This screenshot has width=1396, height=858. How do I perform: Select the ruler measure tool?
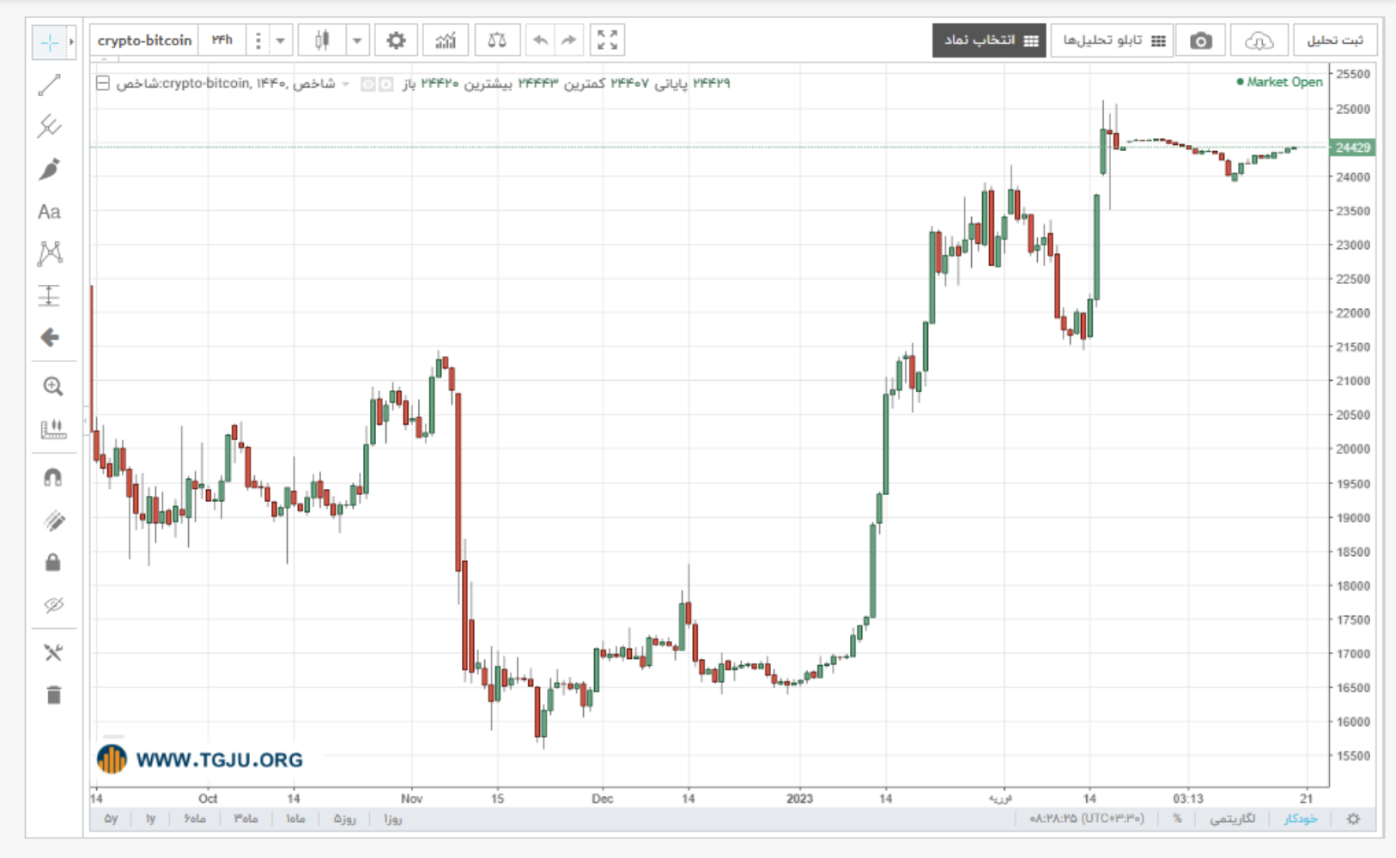click(x=52, y=428)
